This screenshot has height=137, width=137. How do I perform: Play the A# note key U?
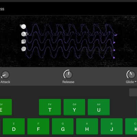pos(99,107)
